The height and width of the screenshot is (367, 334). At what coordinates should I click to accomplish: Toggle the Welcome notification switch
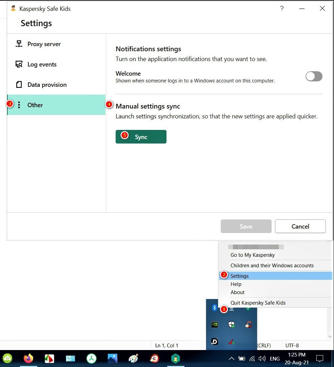click(314, 76)
